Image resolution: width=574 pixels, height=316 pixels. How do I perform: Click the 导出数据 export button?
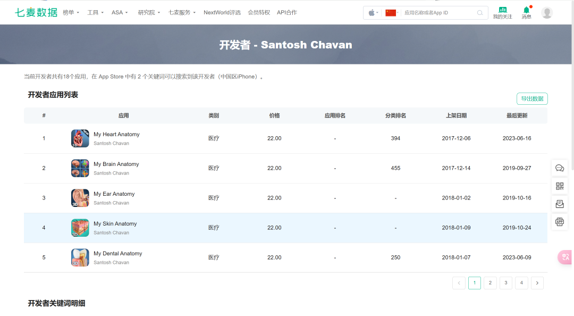tap(532, 98)
